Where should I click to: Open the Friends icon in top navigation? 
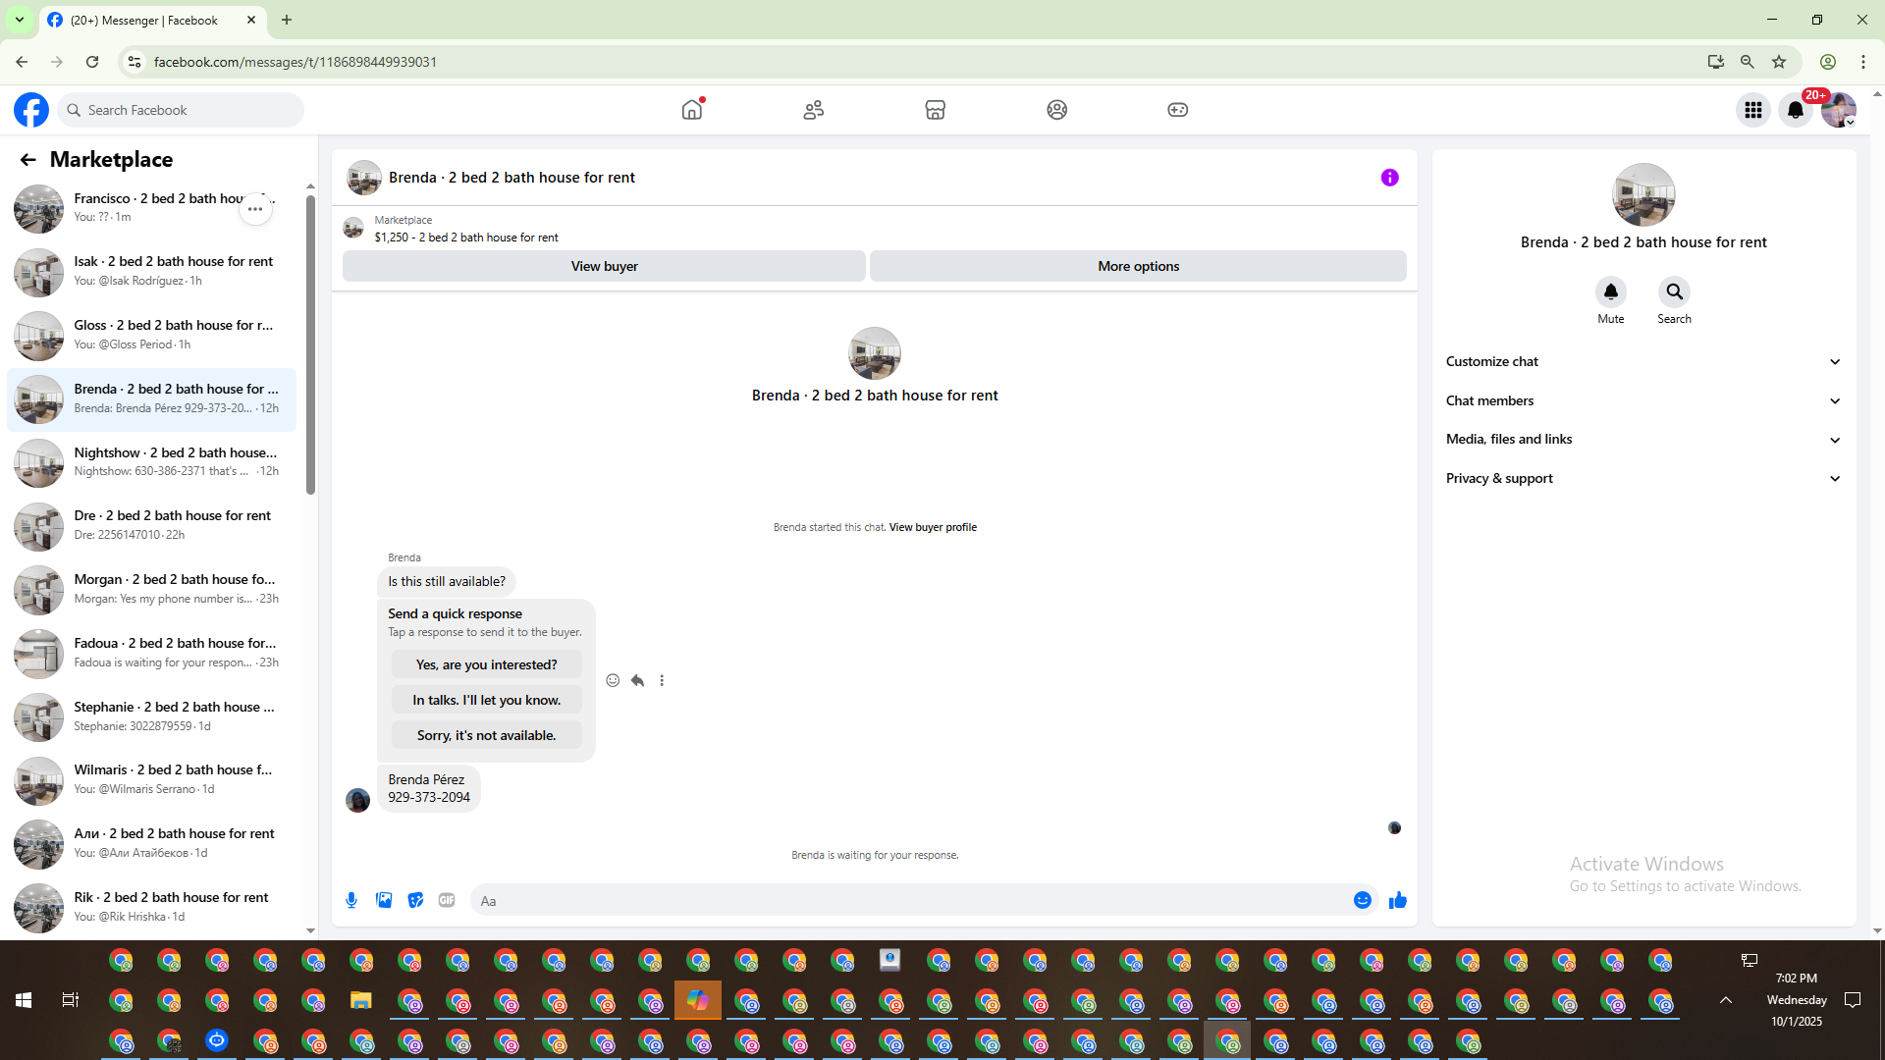coord(814,110)
